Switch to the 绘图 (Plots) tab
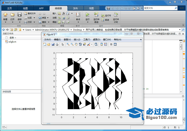This screenshot has width=187, height=131. 25,8
